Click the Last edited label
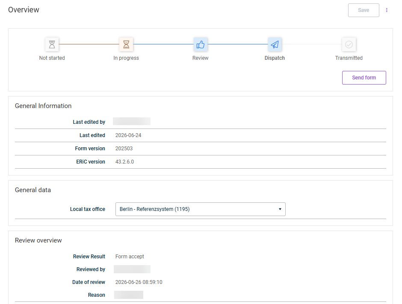The width and height of the screenshot is (402, 304). (x=92, y=135)
